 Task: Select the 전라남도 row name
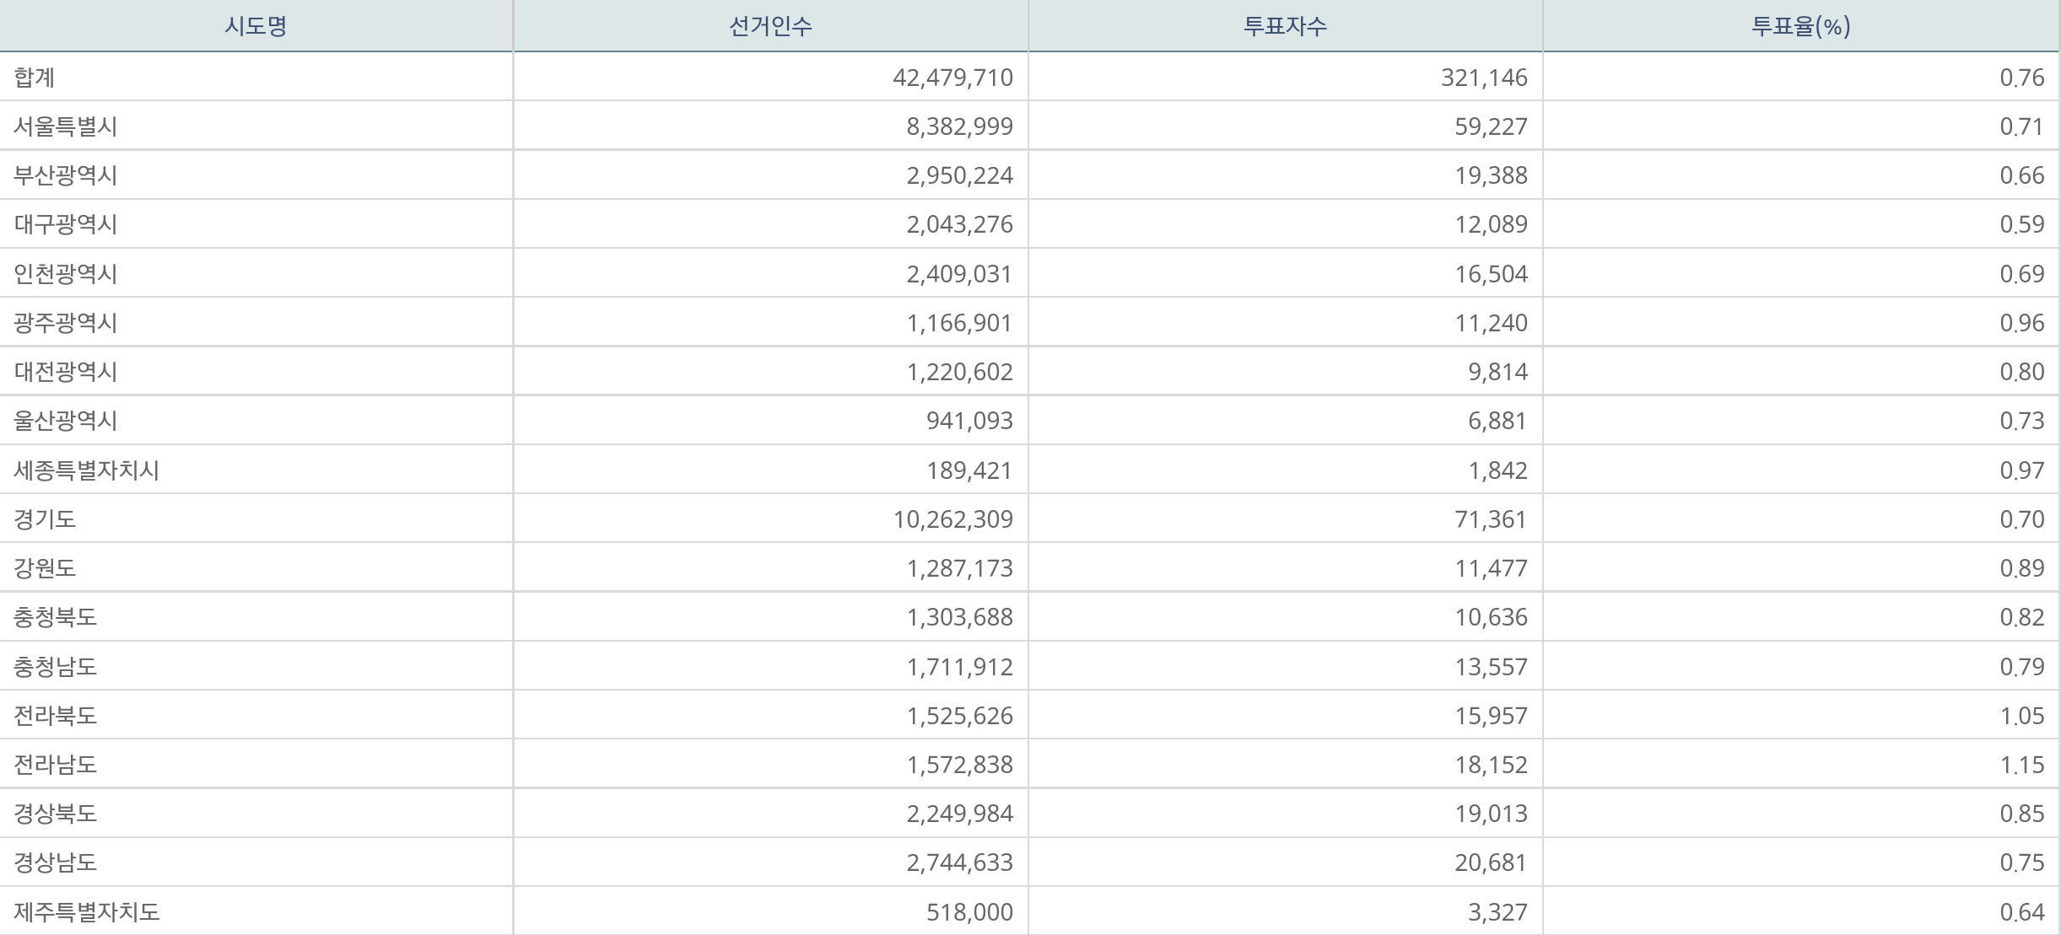(56, 765)
